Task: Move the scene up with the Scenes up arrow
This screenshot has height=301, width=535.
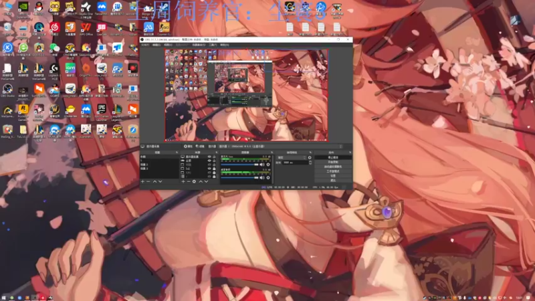Action: pyautogui.click(x=154, y=181)
